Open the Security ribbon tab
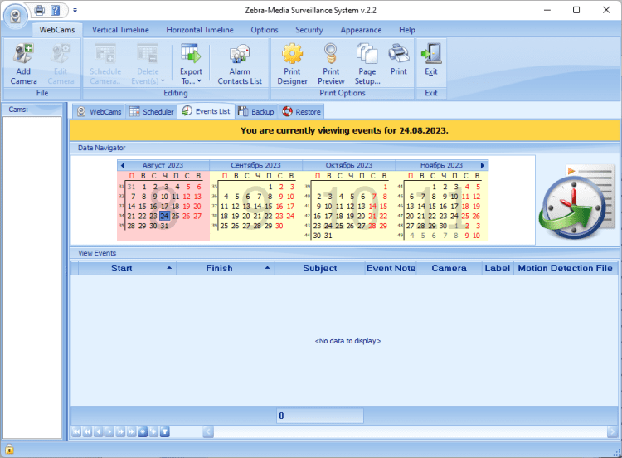Image resolution: width=622 pixels, height=458 pixels. [x=309, y=30]
